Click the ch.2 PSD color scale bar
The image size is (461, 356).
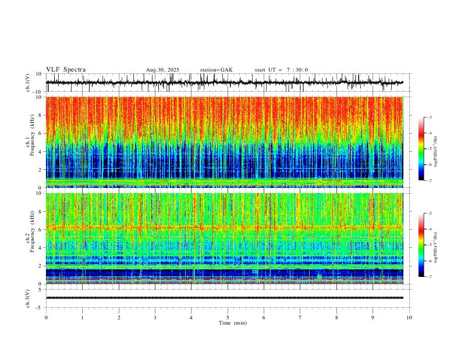(421, 245)
